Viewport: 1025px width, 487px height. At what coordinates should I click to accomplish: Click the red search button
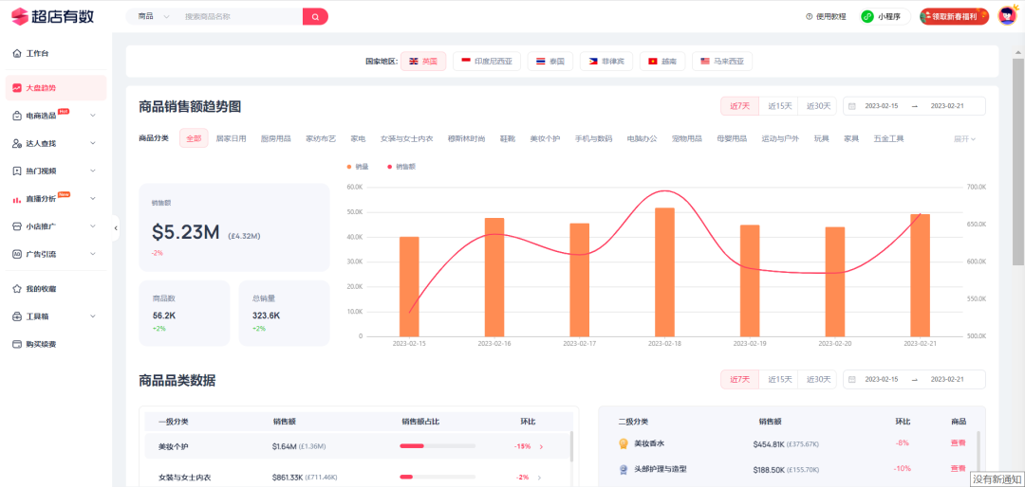click(315, 16)
